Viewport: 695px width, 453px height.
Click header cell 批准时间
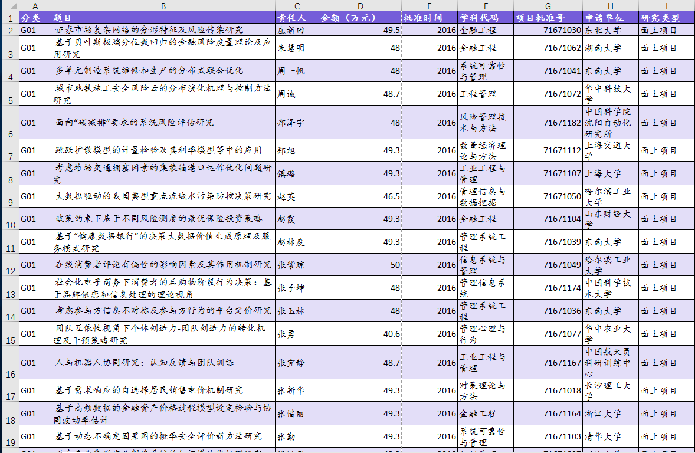(x=430, y=18)
